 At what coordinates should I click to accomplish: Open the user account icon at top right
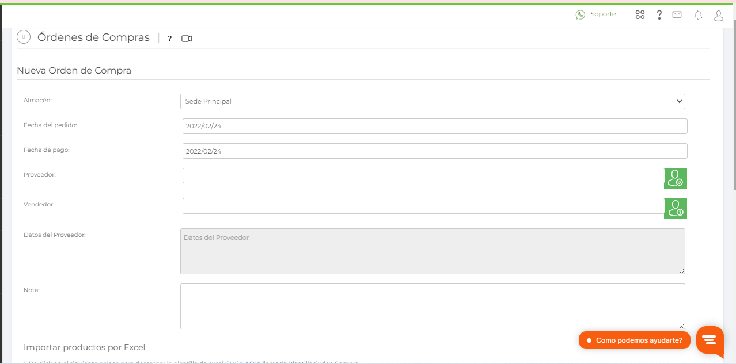(x=718, y=16)
